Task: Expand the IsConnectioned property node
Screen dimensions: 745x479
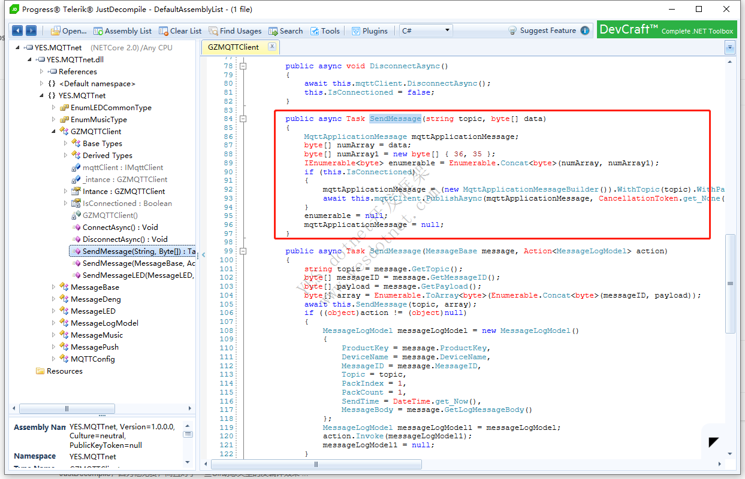Action: coord(66,203)
